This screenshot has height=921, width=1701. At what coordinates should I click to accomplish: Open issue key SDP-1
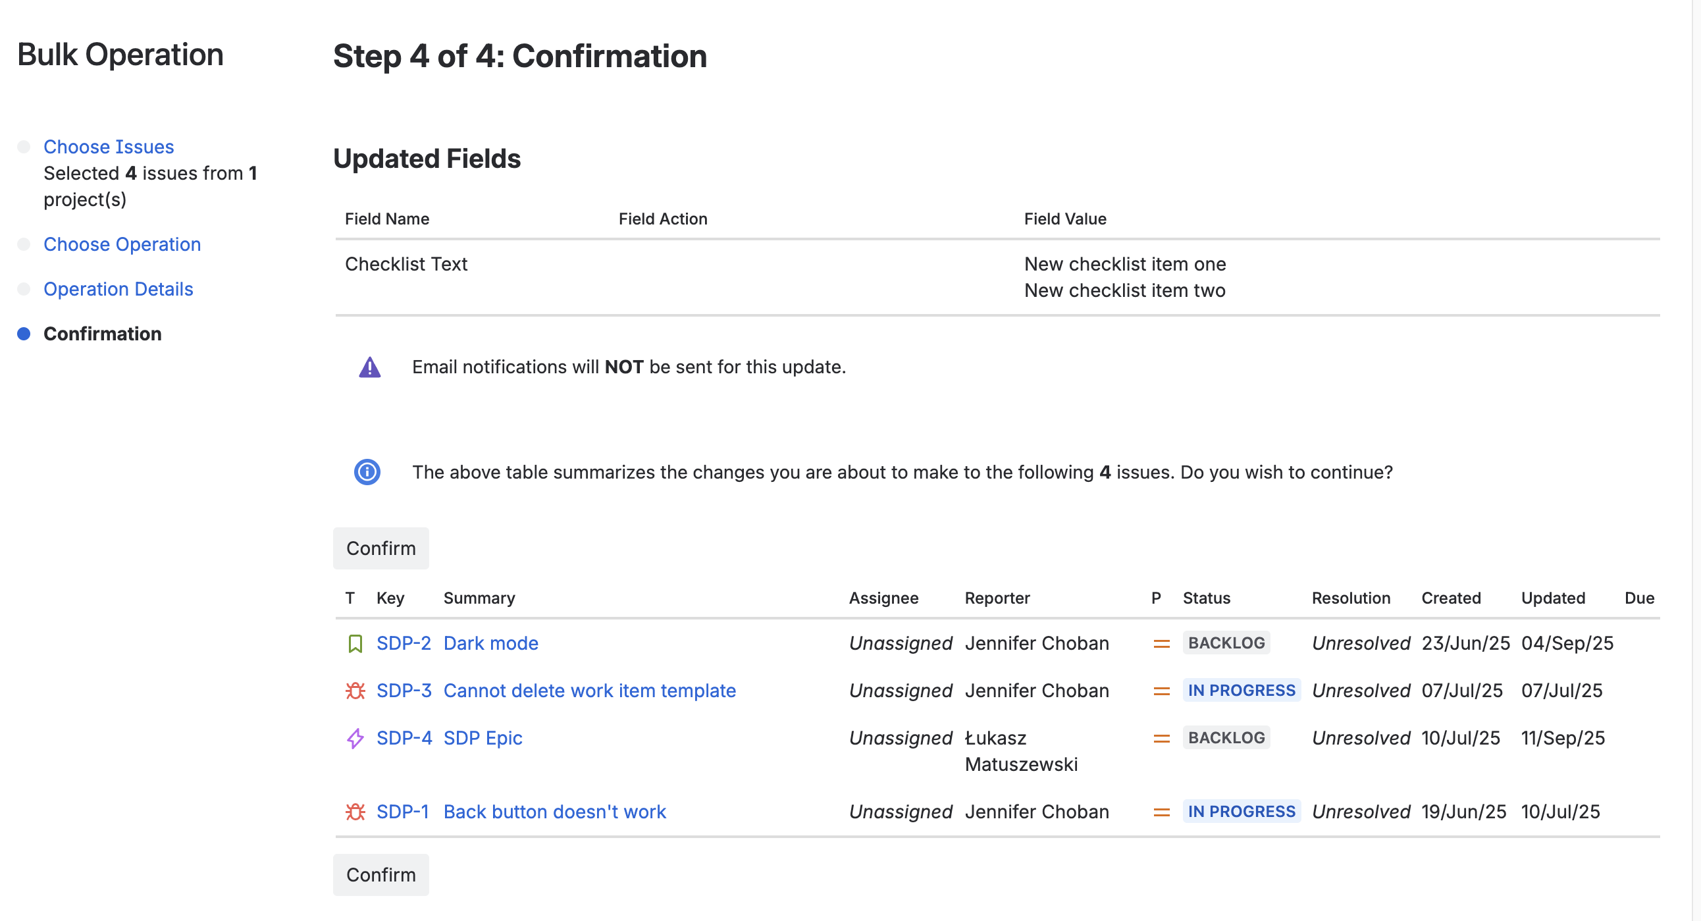click(402, 812)
